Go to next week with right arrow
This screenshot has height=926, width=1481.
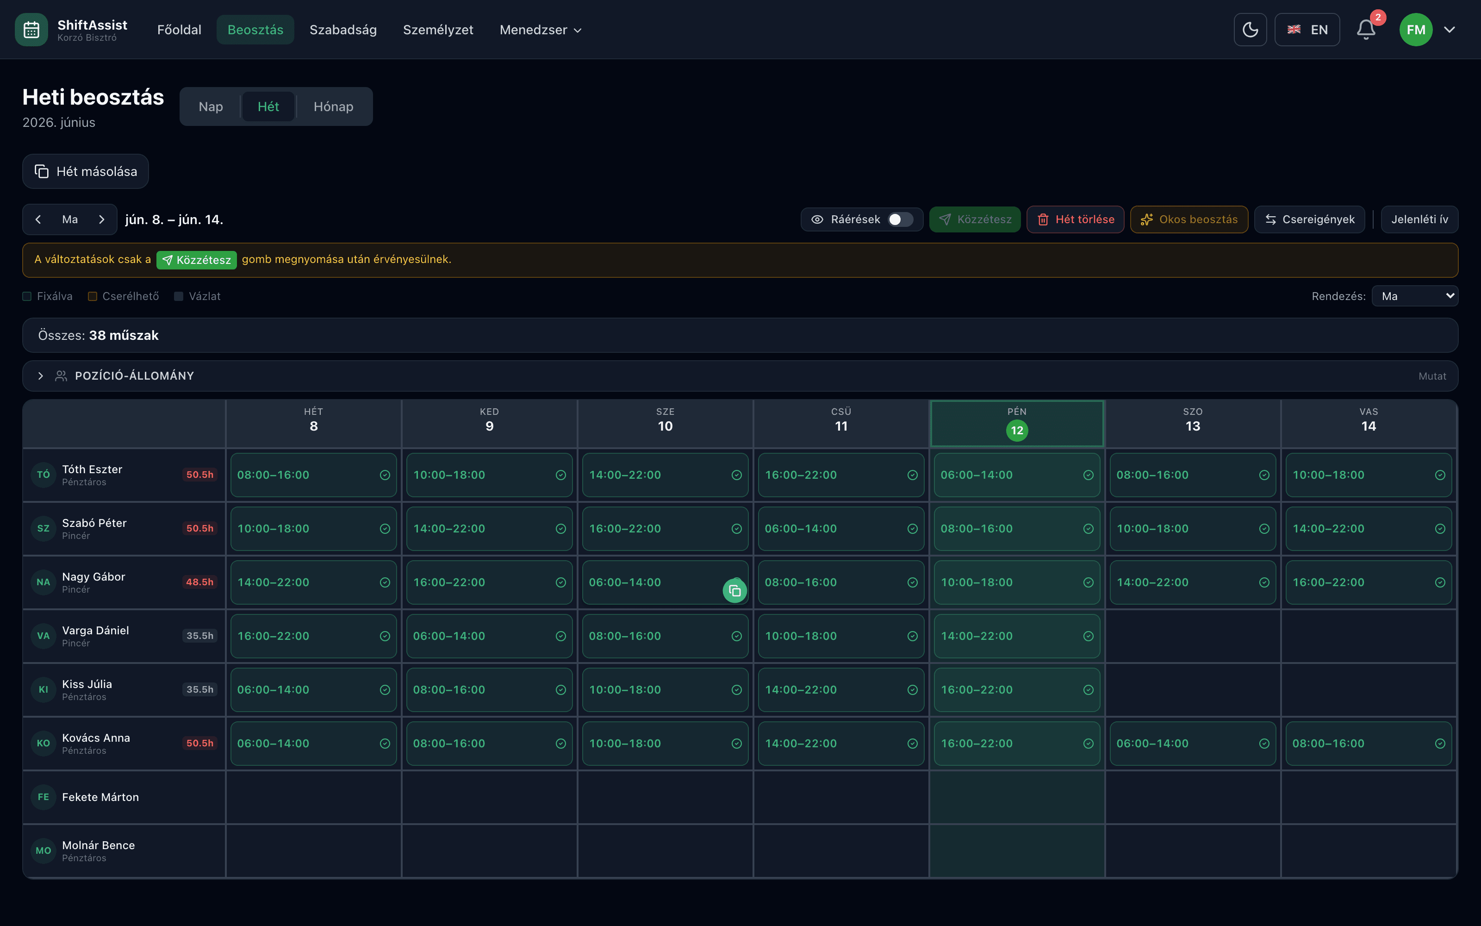click(x=102, y=219)
